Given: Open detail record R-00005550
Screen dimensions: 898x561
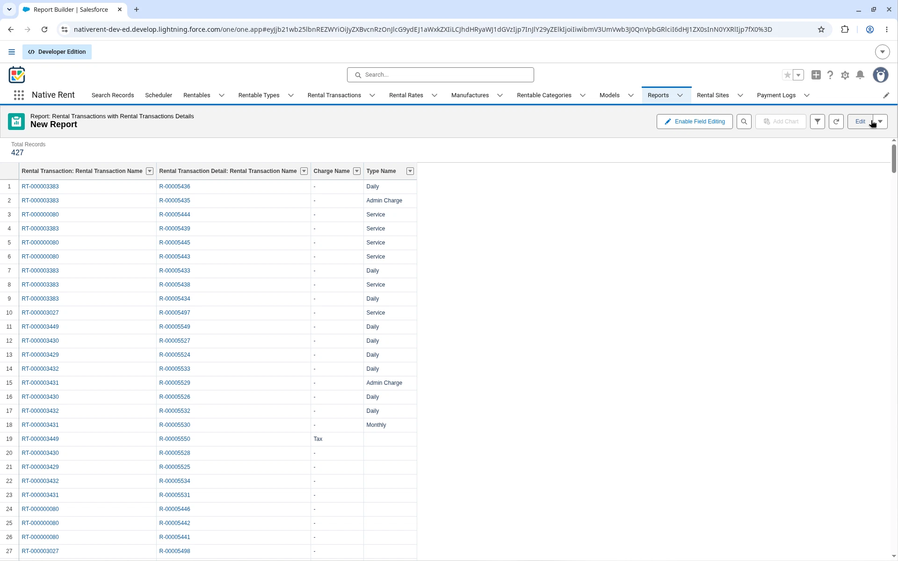Looking at the screenshot, I should (174, 439).
